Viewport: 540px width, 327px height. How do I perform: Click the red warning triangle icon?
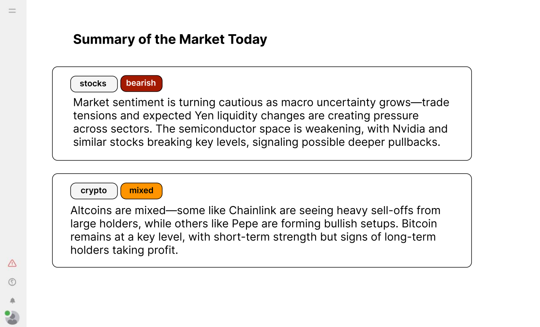click(12, 263)
